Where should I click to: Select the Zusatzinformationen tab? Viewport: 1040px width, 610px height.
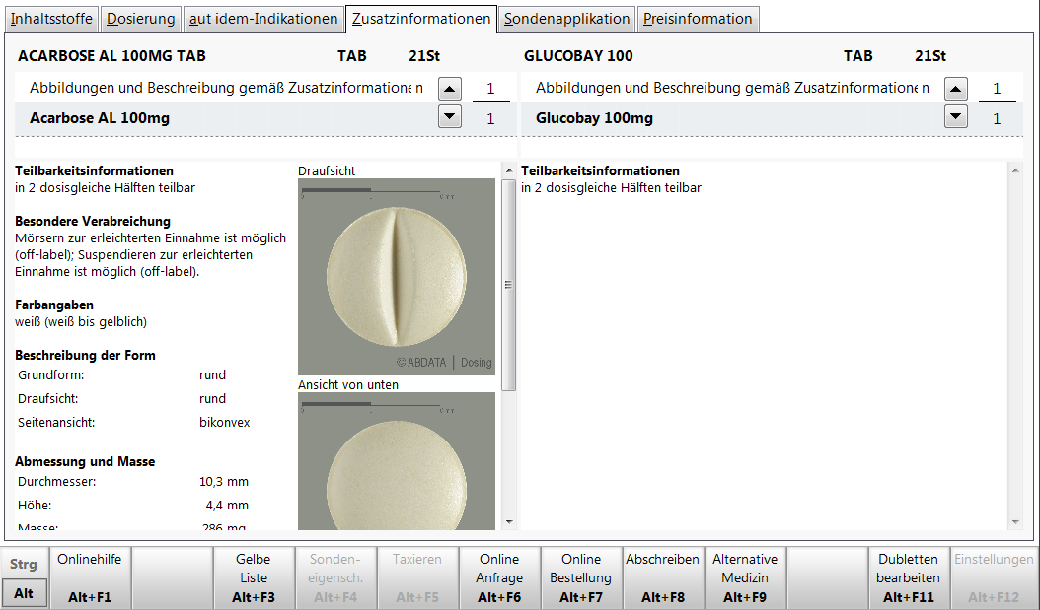click(x=421, y=19)
